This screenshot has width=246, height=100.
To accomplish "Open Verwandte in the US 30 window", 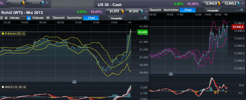I will [212, 10].
